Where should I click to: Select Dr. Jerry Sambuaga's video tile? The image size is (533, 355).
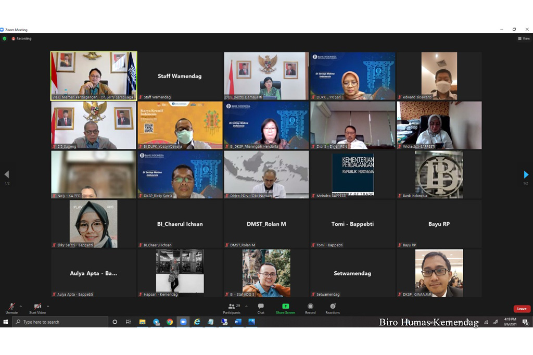coord(94,76)
